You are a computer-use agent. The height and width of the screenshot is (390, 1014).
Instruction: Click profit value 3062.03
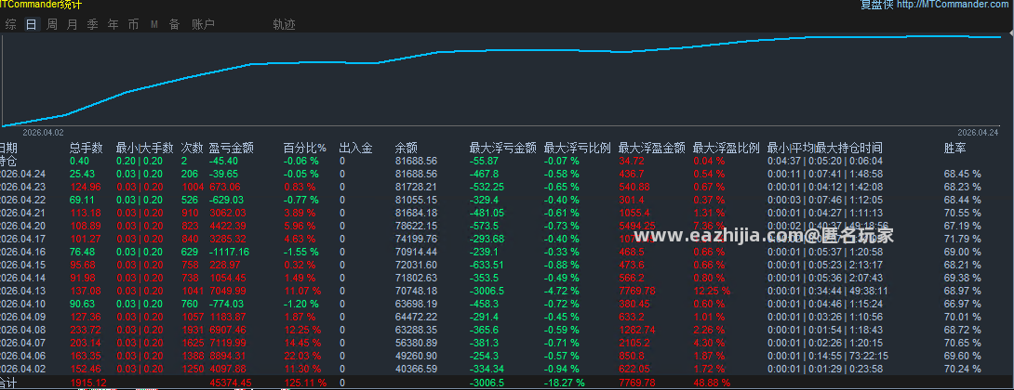tap(228, 213)
